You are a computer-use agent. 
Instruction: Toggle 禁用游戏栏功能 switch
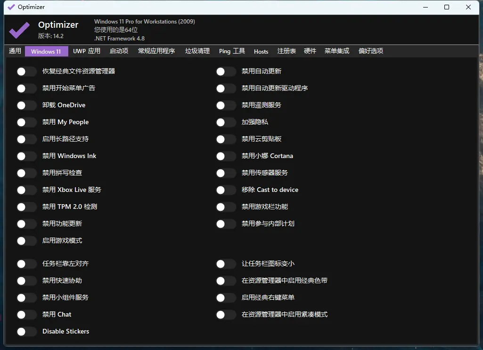tap(226, 207)
